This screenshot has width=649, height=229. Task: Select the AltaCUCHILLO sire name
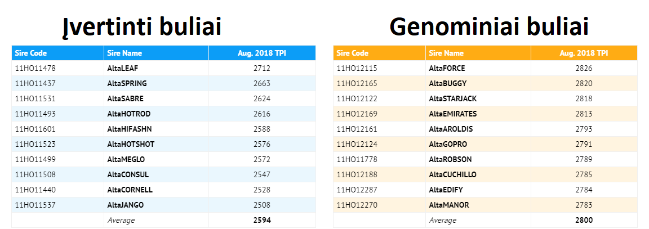tap(452, 174)
